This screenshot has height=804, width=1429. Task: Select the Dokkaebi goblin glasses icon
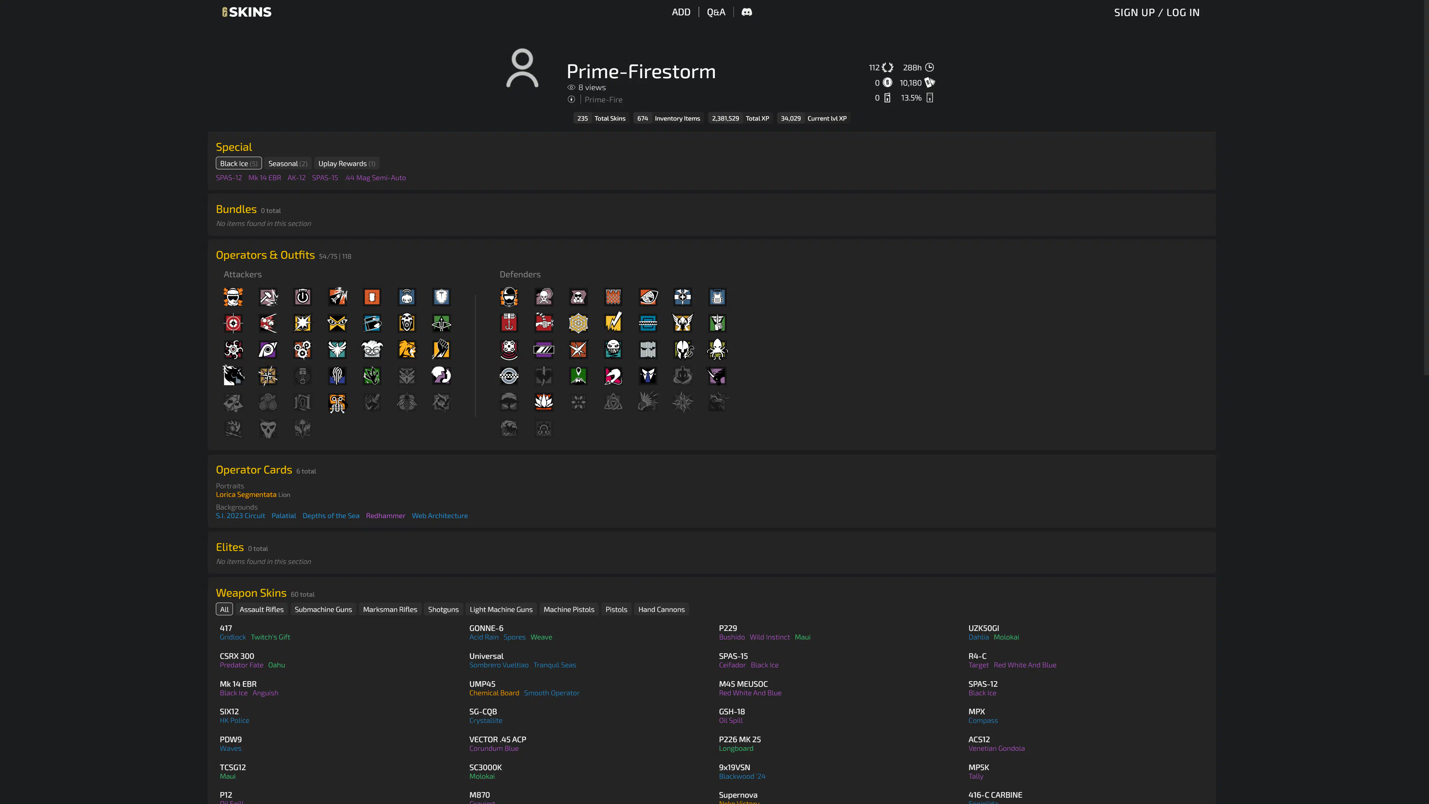click(372, 350)
